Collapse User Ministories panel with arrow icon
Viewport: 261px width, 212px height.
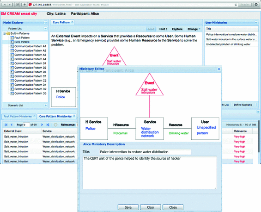click(x=256, y=23)
